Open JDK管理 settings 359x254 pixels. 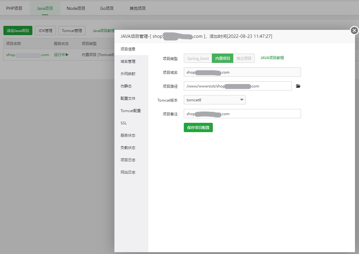(45, 30)
